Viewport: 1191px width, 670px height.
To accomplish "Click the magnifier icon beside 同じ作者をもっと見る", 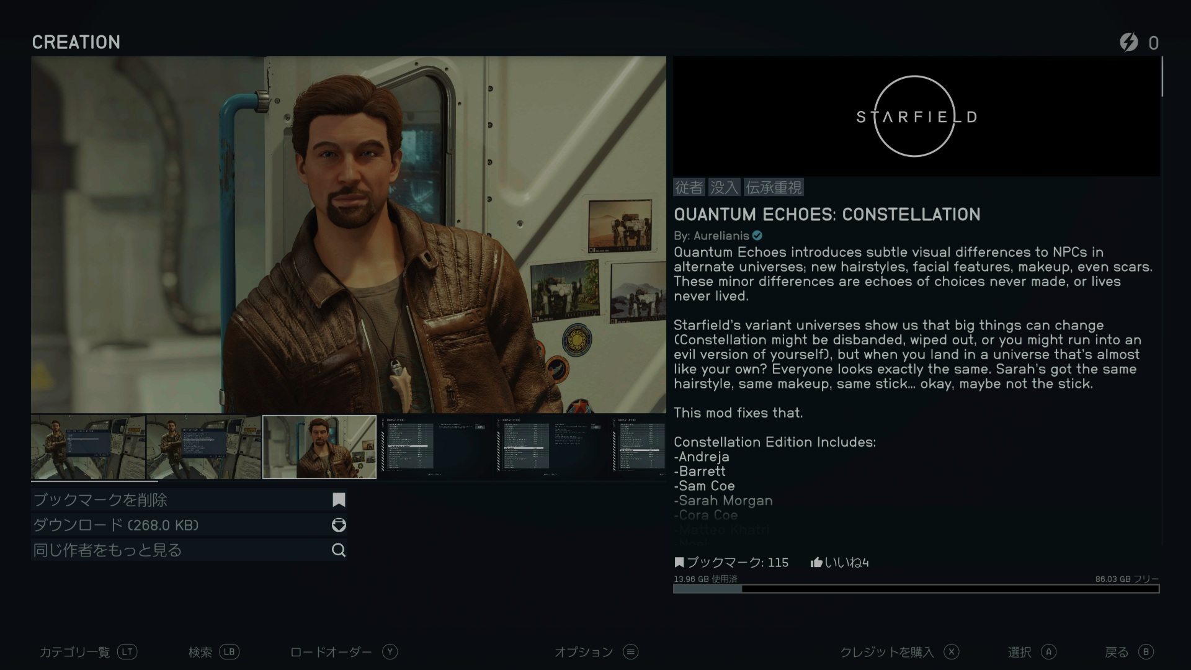I will tap(339, 550).
